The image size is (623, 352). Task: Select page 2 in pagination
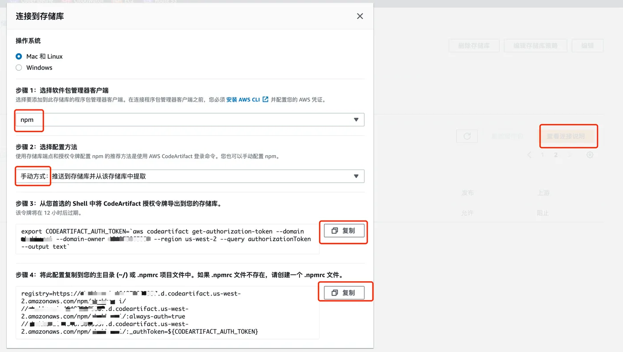point(556,155)
